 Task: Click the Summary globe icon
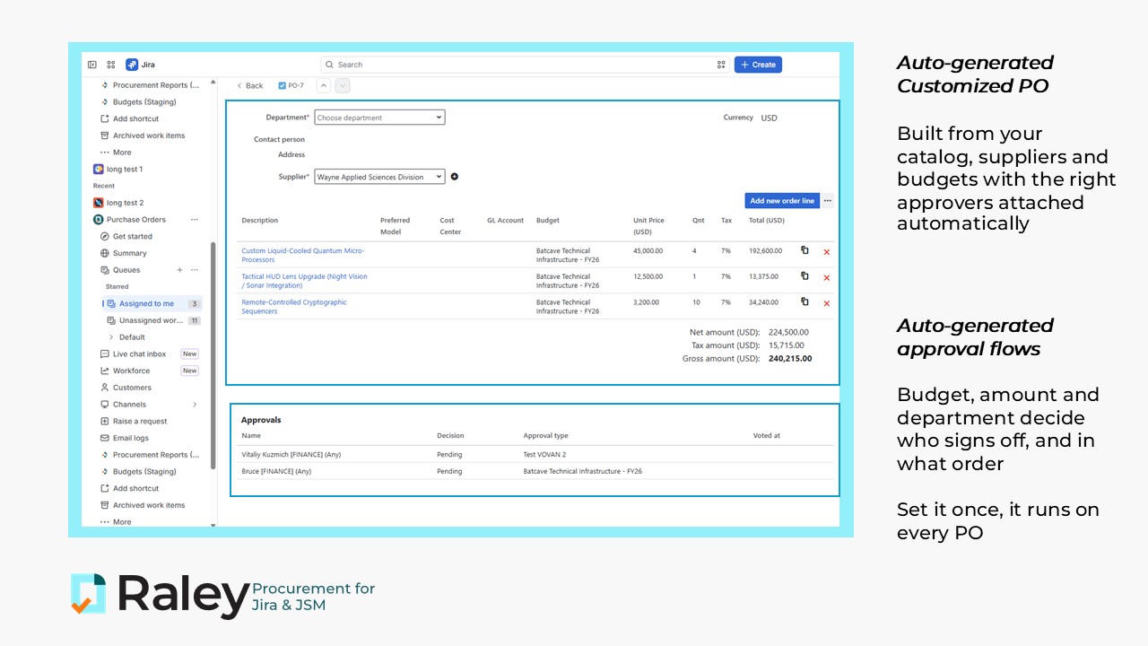tap(105, 253)
